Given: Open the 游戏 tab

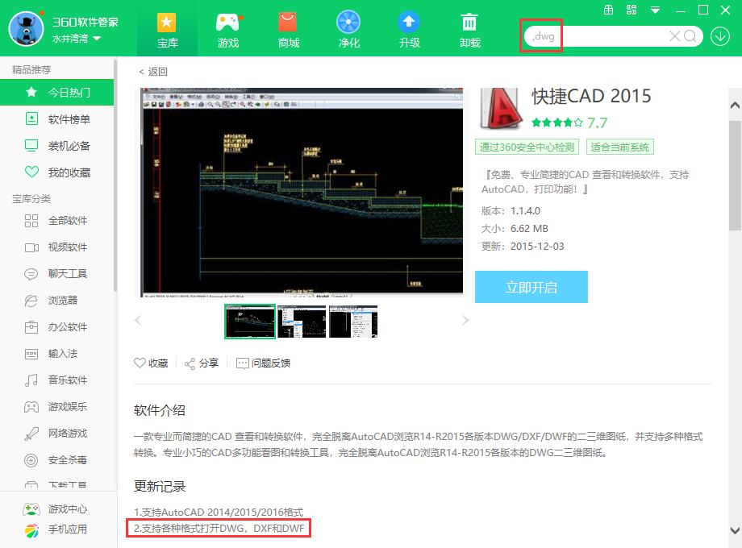Looking at the screenshot, I should pos(227,31).
